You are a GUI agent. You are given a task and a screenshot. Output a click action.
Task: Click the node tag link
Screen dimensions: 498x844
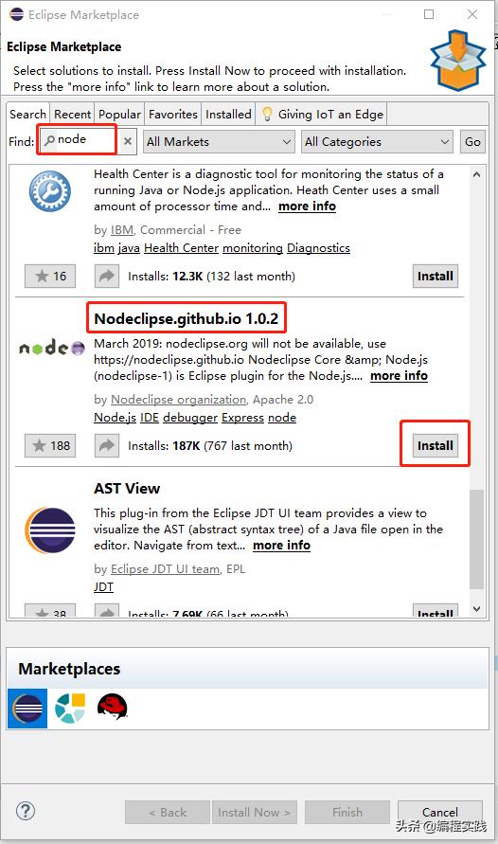tap(282, 418)
